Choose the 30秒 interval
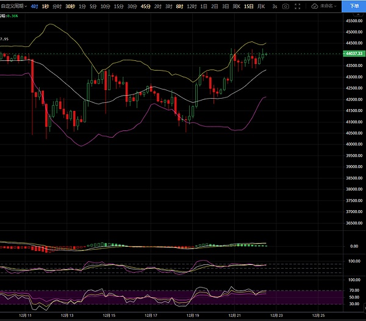Viewport: 366px width, 321px height. pyautogui.click(x=70, y=5)
